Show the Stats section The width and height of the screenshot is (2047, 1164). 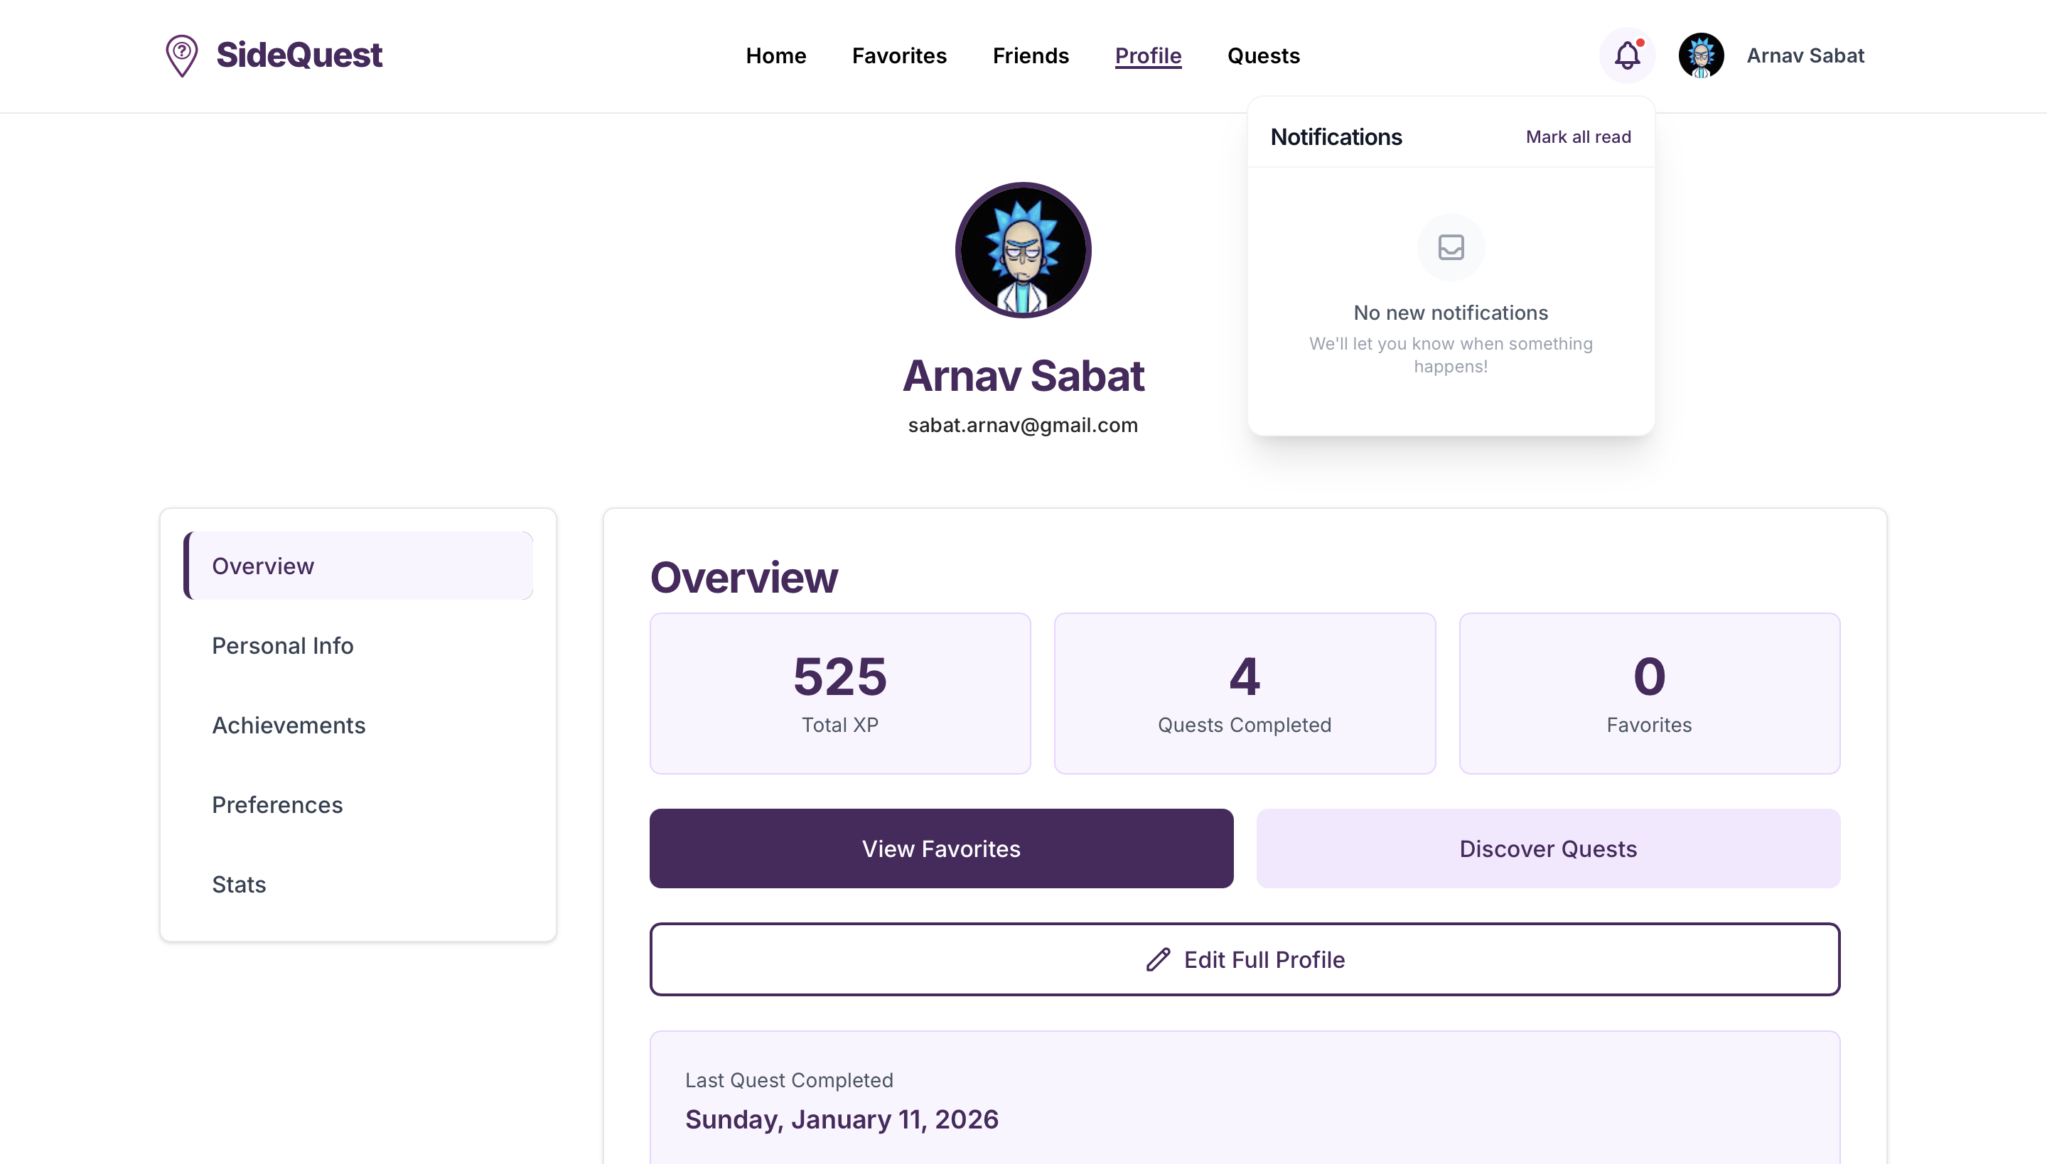[x=238, y=883]
